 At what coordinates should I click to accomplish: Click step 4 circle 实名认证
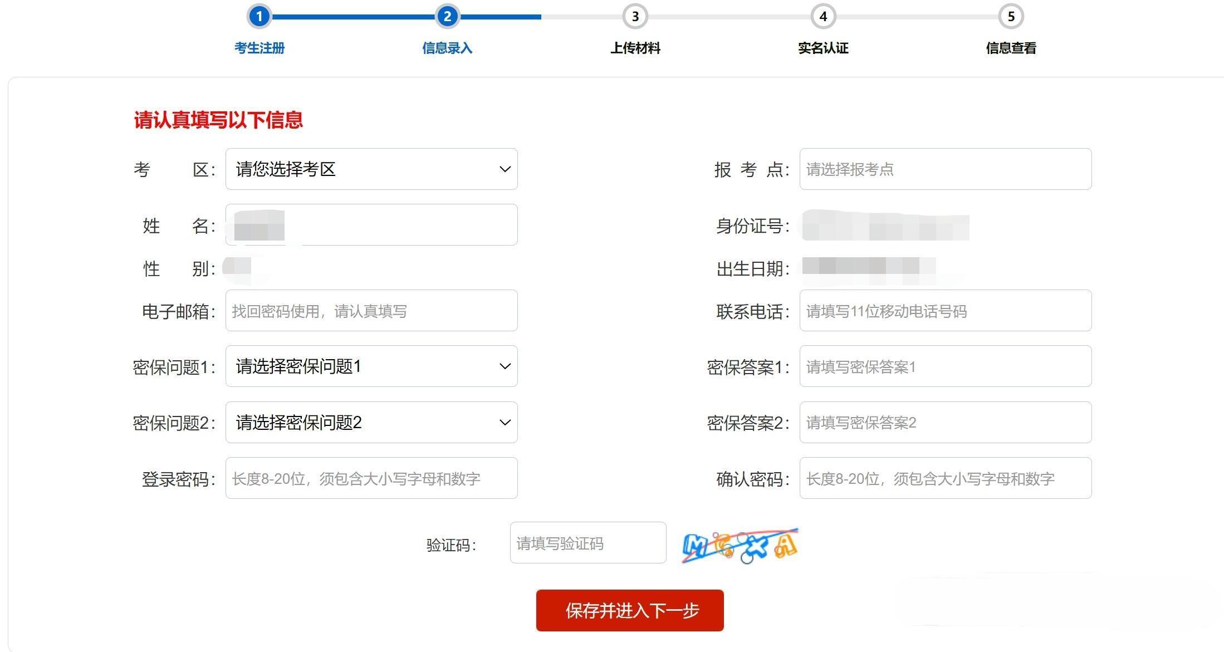point(823,17)
